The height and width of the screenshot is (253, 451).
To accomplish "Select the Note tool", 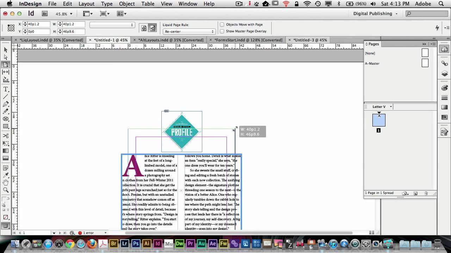I will click(x=6, y=168).
